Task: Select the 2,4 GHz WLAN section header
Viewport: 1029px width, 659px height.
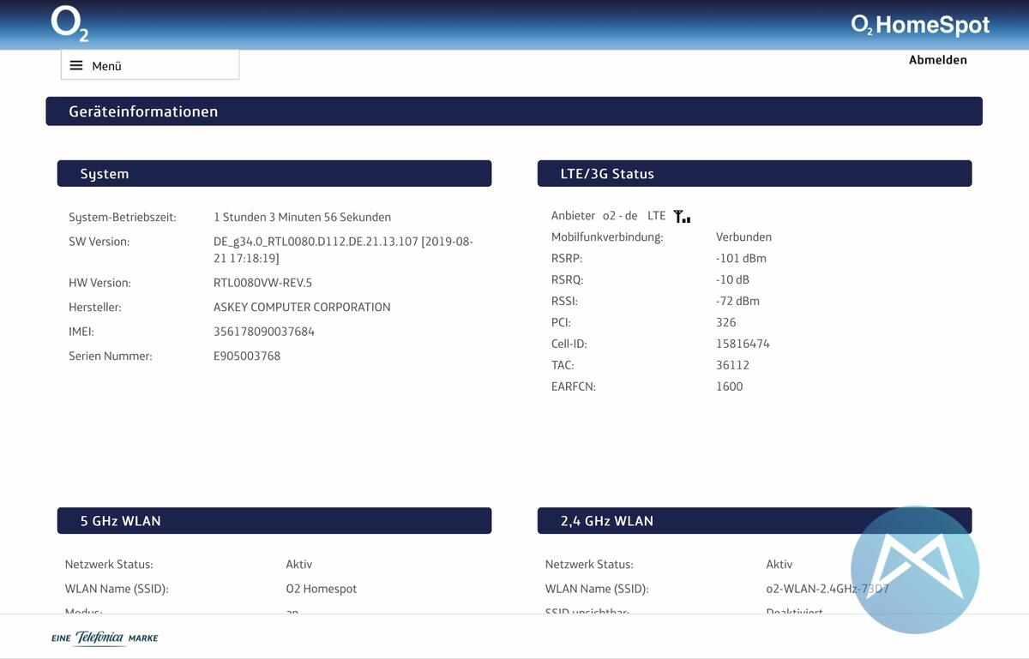Action: tap(754, 520)
